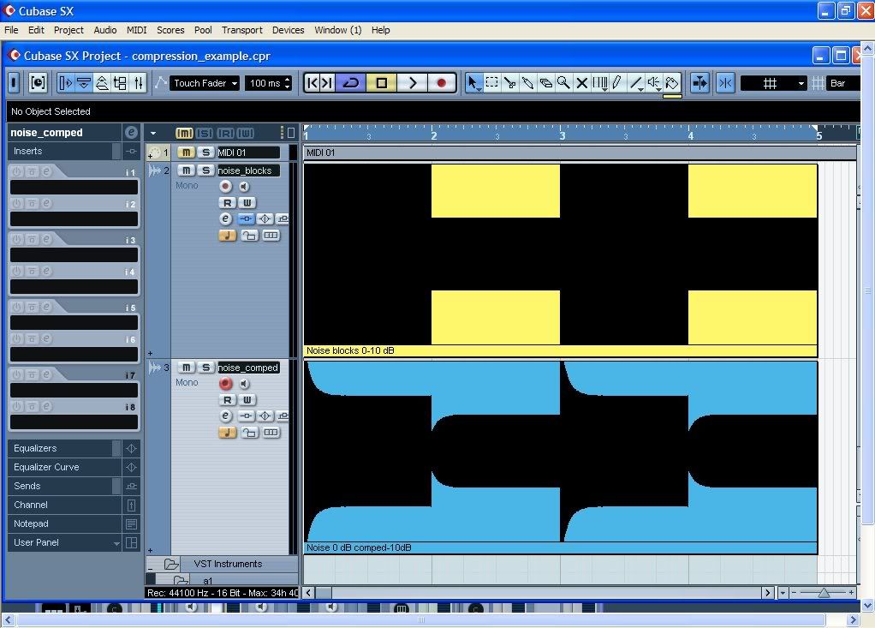Select the Noise blocks 0-10 dB audio event
875x628 pixels.
560,260
